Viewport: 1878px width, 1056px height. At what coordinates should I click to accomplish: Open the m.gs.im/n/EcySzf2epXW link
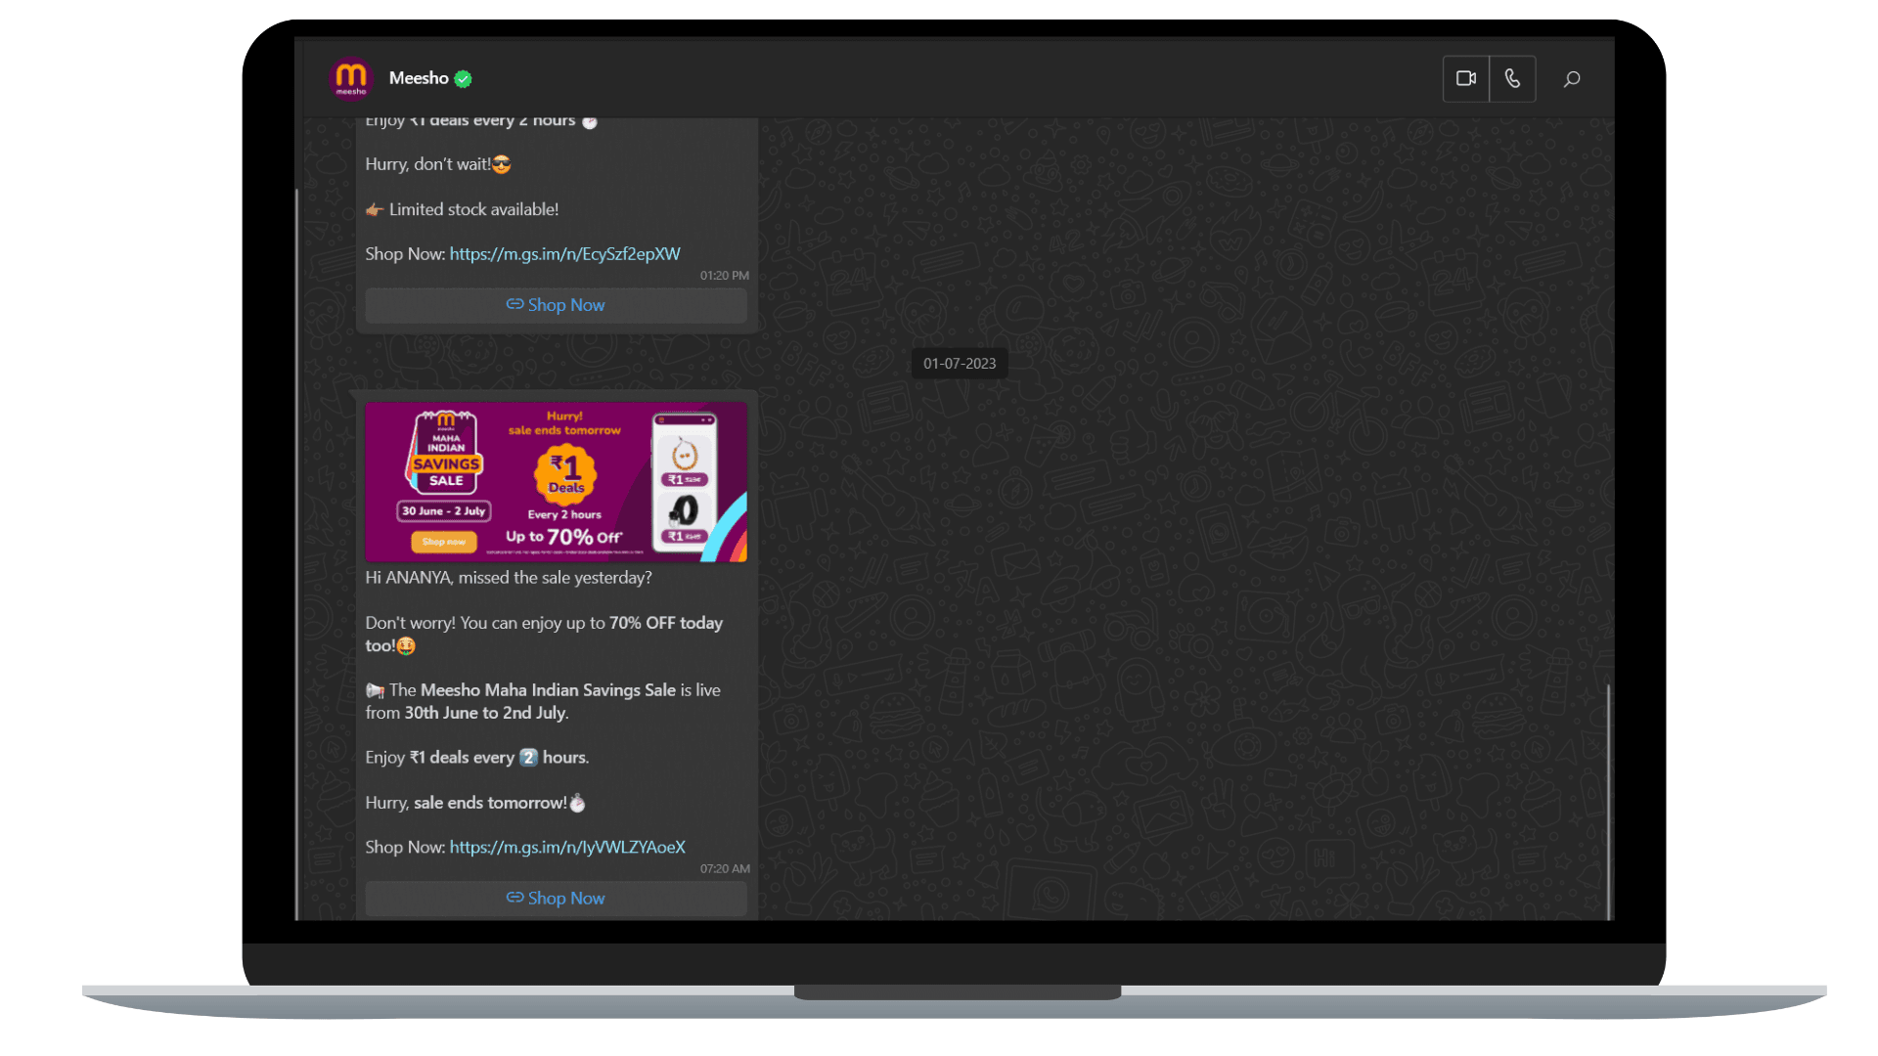(565, 253)
